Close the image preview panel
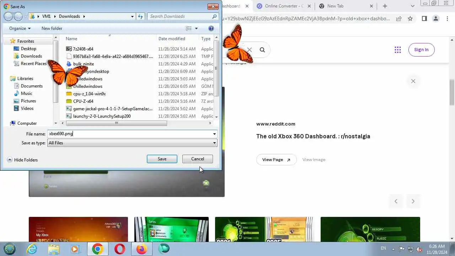455x256 pixels. tap(413, 81)
